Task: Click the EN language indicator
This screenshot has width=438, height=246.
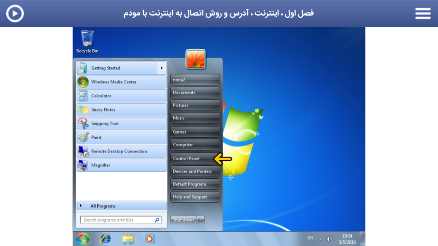Action: coord(310,238)
